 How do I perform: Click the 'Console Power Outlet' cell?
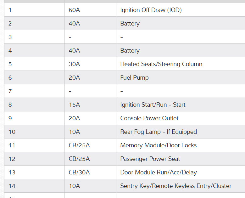(149, 118)
